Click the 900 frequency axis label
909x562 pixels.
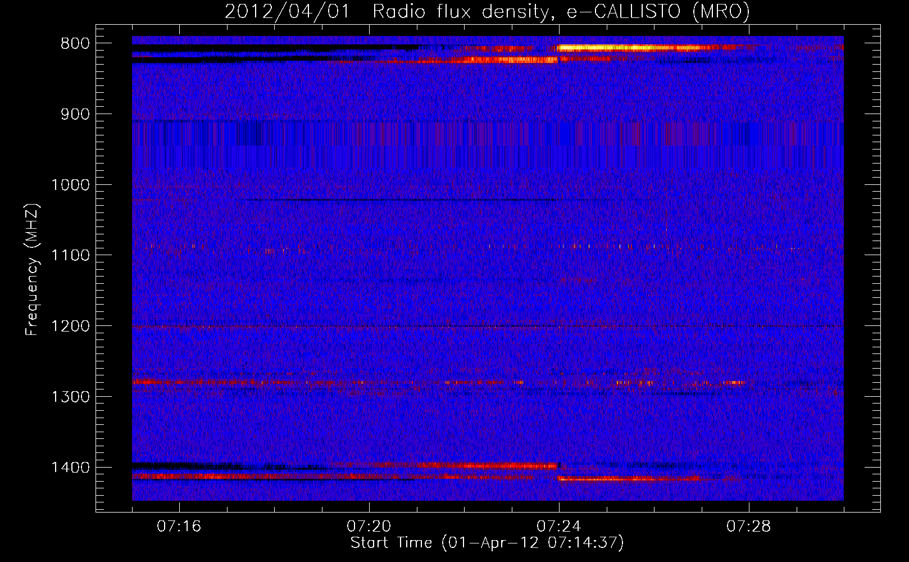pos(75,114)
